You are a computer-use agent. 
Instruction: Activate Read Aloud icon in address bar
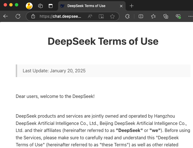[90, 16]
